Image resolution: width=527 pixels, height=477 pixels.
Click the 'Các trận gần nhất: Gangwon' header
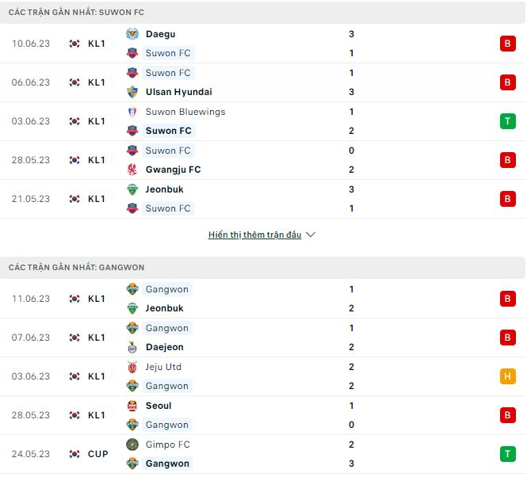click(x=77, y=268)
